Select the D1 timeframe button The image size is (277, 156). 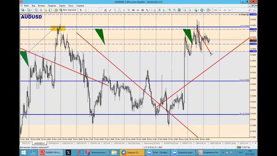point(229,10)
